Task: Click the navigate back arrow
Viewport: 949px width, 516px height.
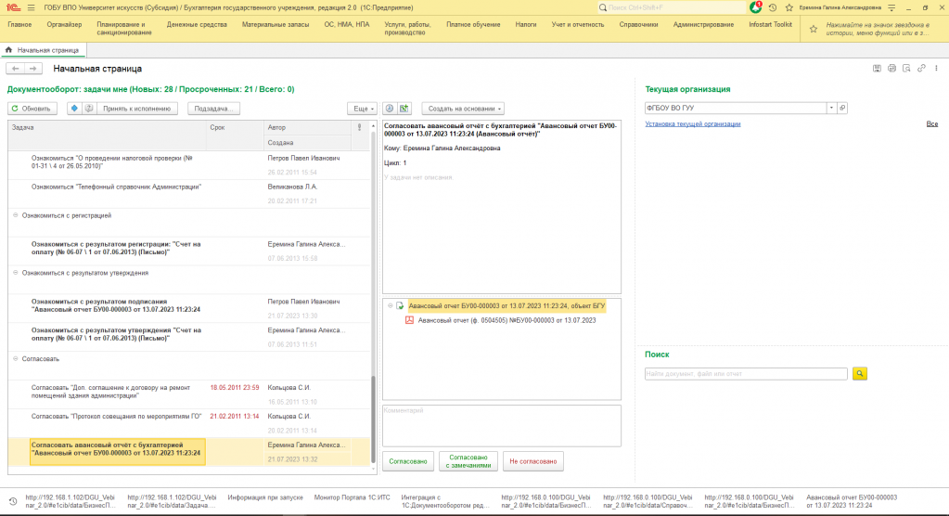Action: pyautogui.click(x=16, y=69)
